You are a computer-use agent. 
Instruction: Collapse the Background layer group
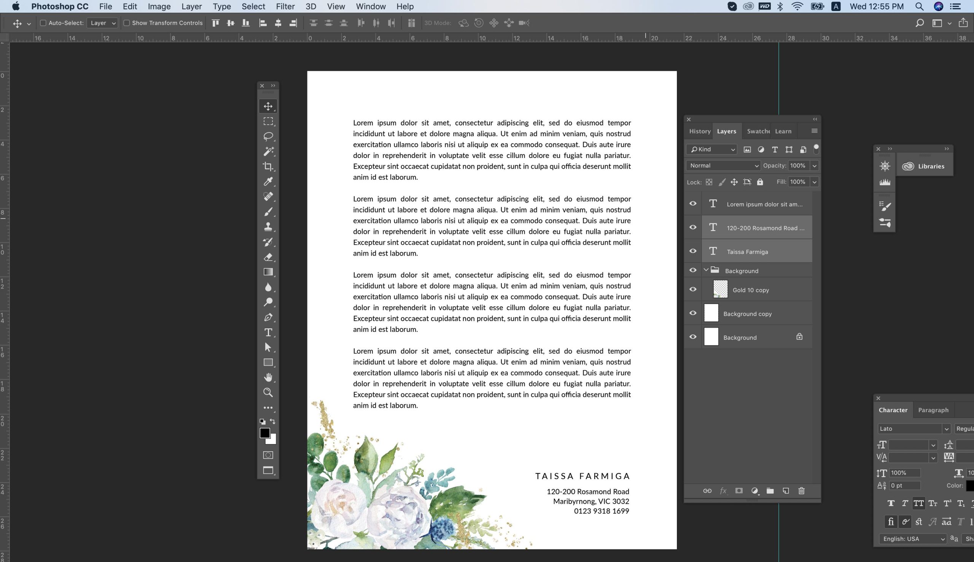pyautogui.click(x=706, y=270)
